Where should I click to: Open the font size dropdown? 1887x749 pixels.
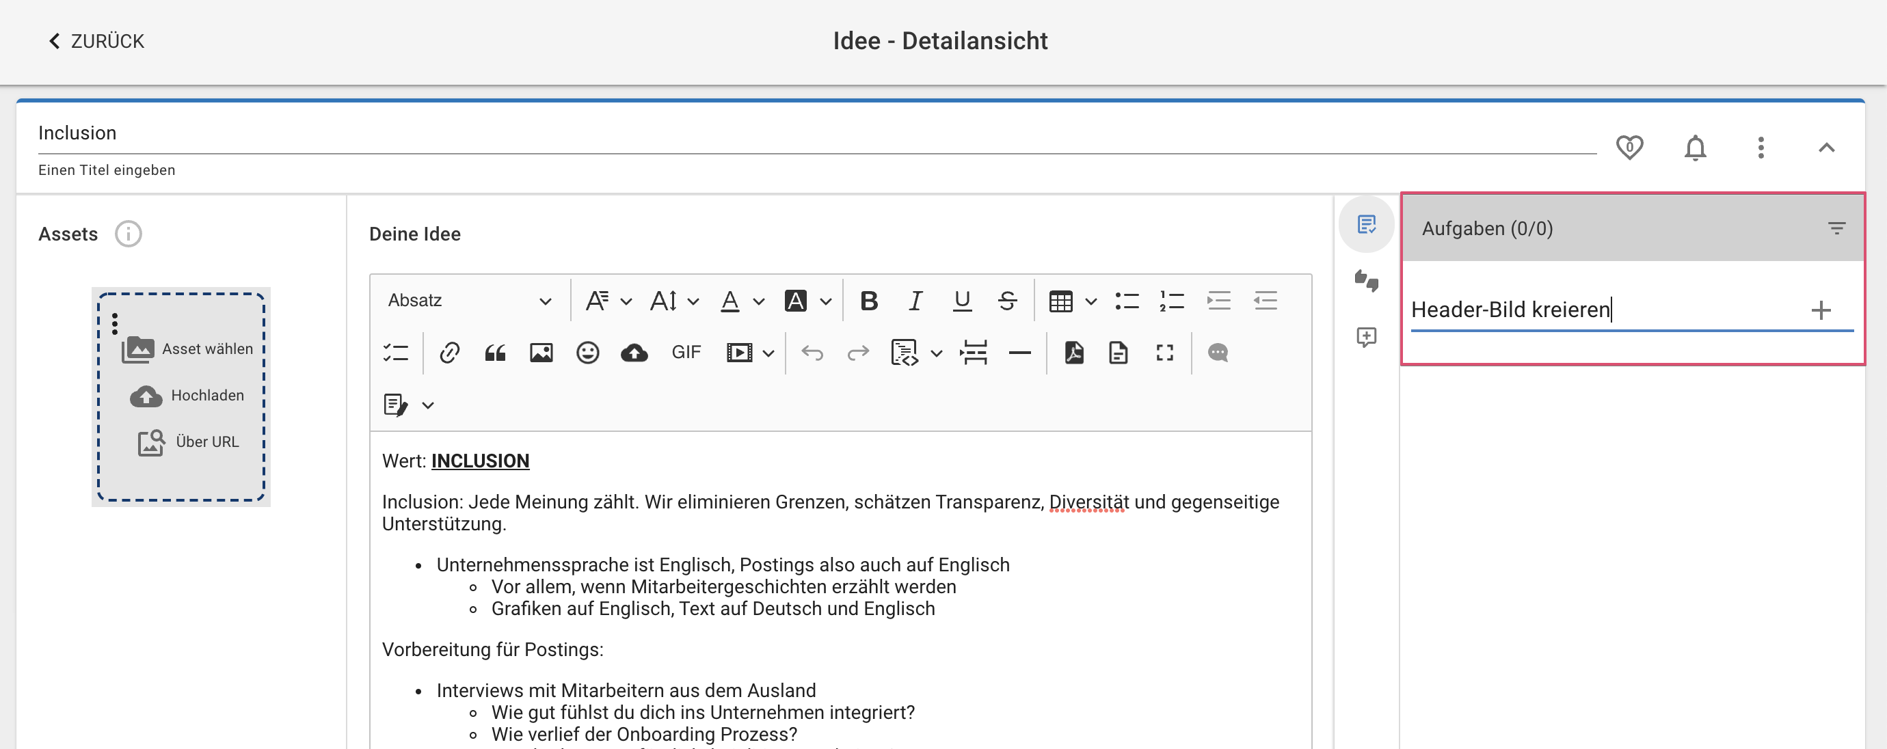(x=674, y=300)
